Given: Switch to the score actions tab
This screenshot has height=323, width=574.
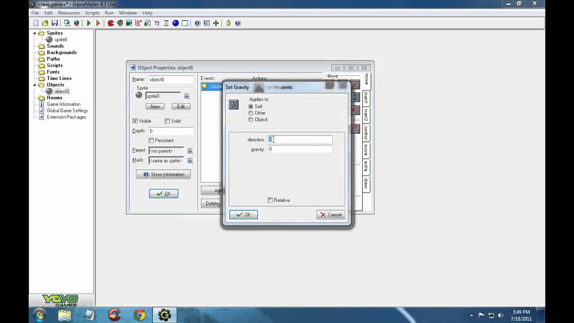Looking at the screenshot, I should [366, 150].
